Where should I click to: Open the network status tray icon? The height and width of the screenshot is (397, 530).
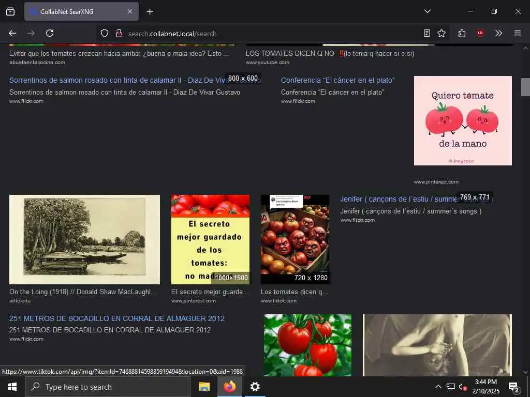click(451, 387)
